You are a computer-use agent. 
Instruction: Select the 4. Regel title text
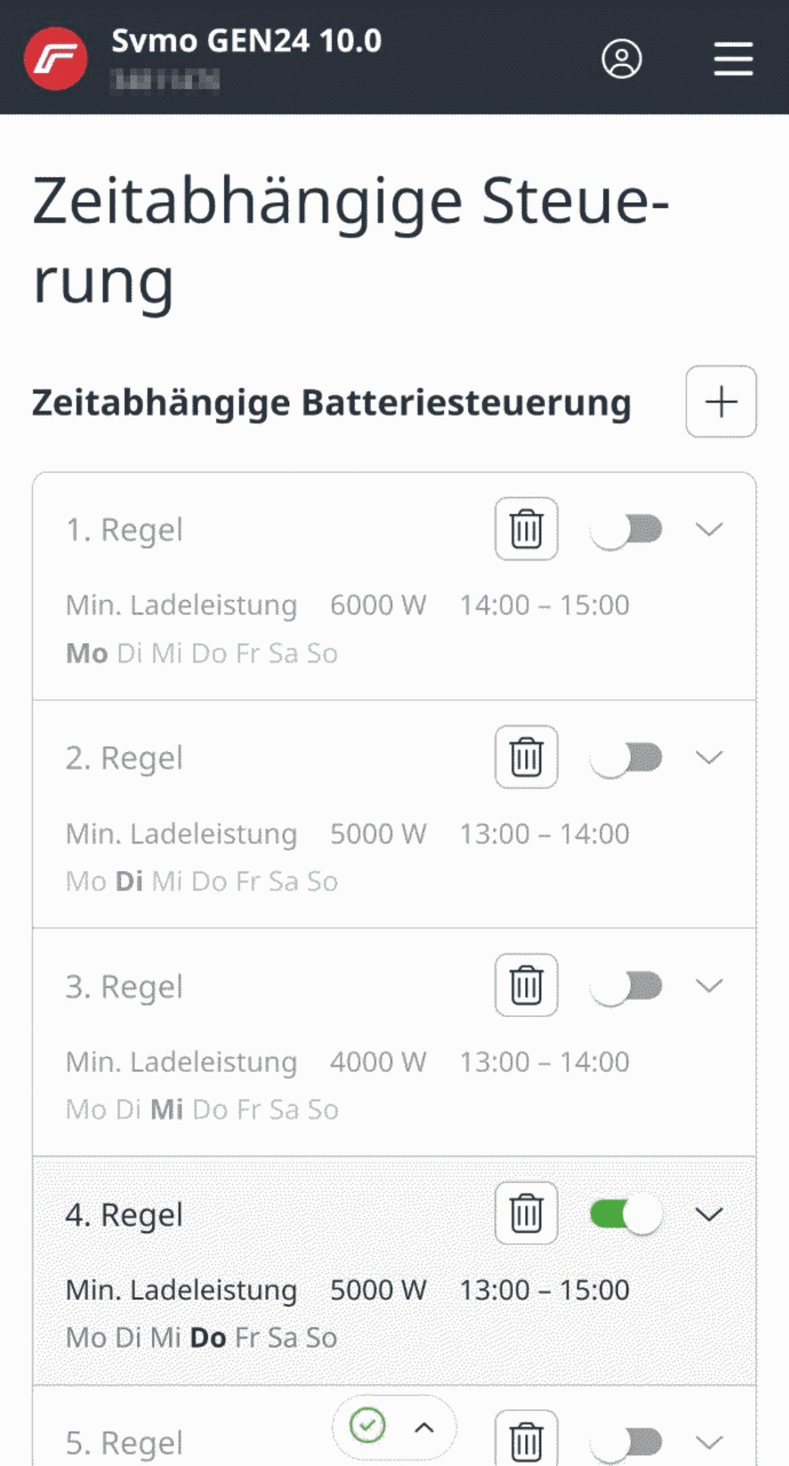pyautogui.click(x=124, y=1215)
